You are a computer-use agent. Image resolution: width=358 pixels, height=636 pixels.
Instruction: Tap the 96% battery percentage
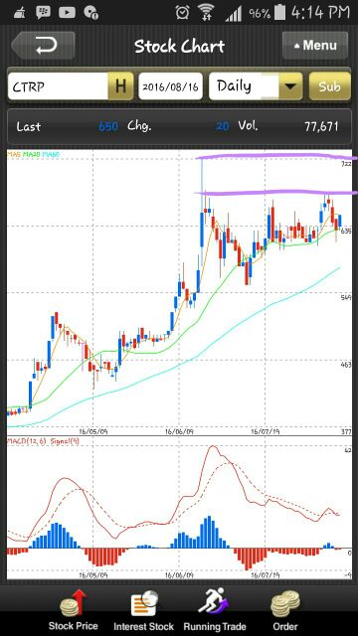click(x=260, y=13)
